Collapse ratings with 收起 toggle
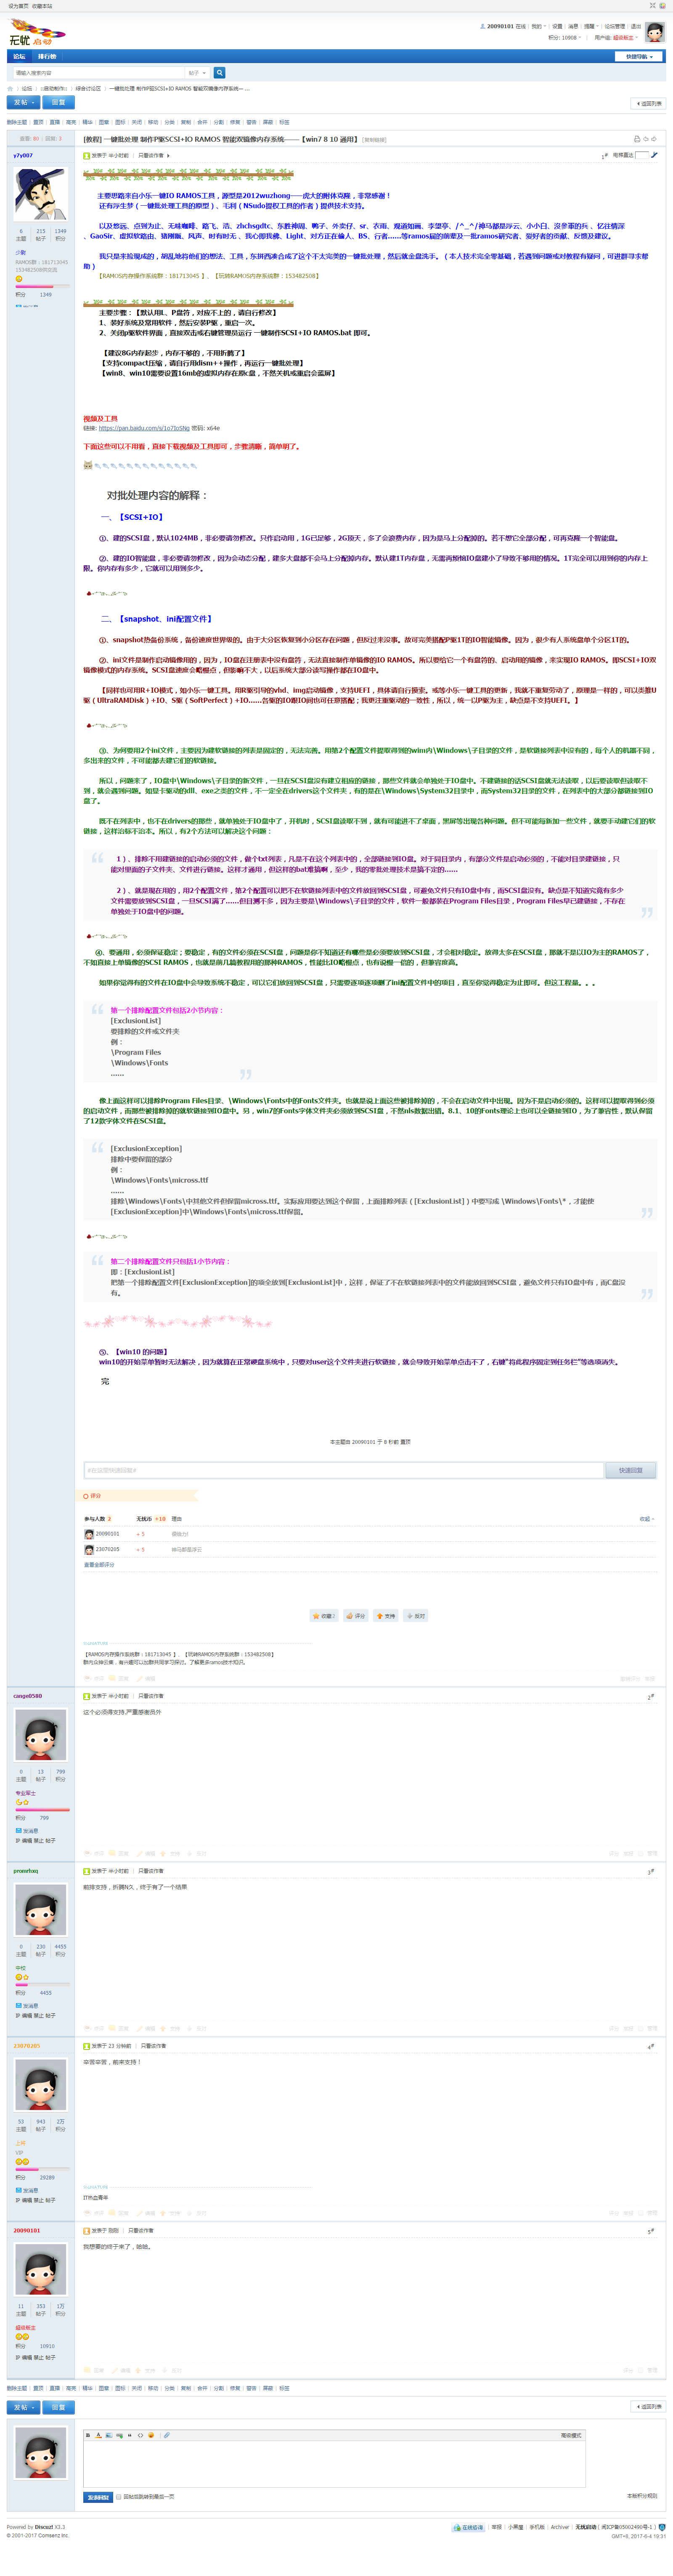Screen dimensions: 673x2576 tap(647, 1519)
